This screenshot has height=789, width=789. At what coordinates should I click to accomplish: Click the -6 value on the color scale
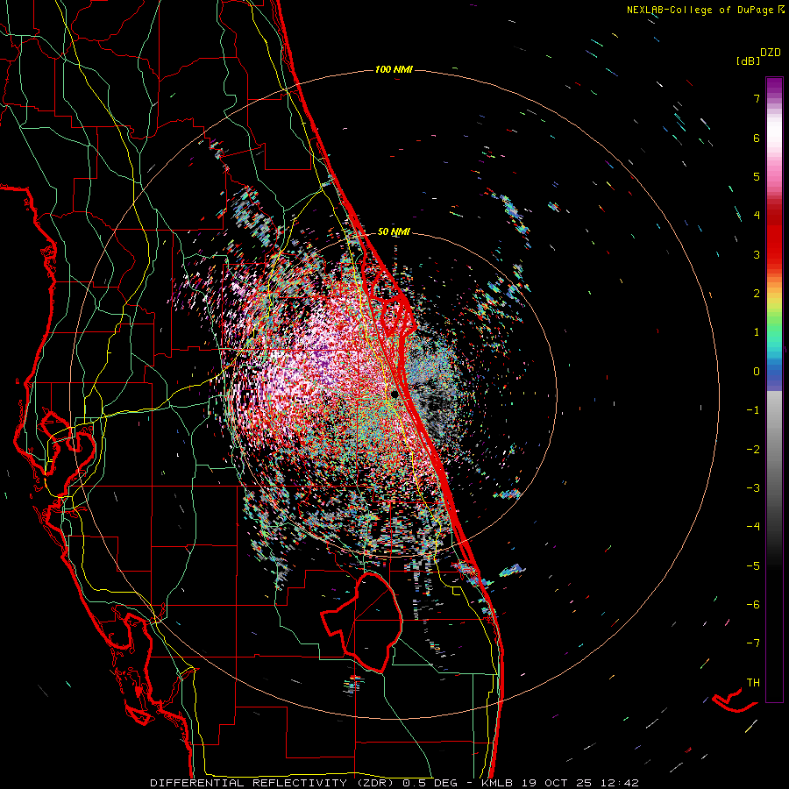click(753, 605)
